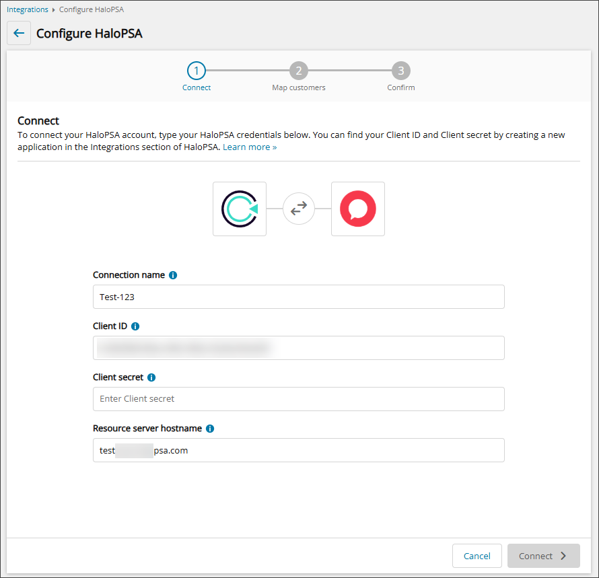Image resolution: width=599 pixels, height=578 pixels.
Task: Click the Enter Client secret field
Action: (298, 399)
